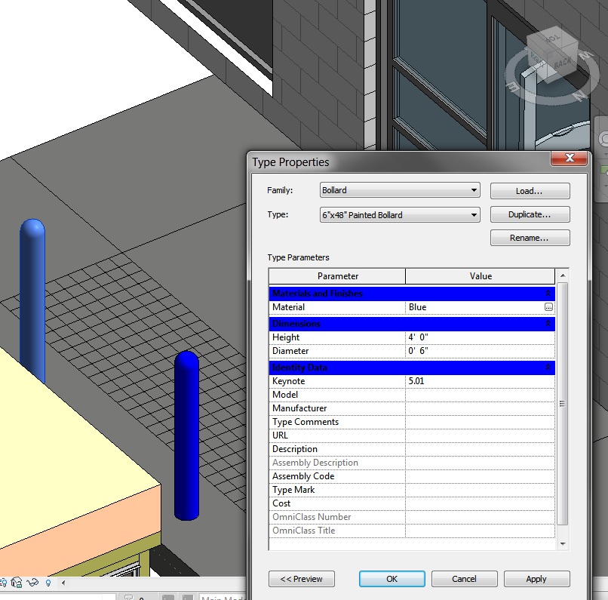Collapse the Dimensions group
This screenshot has width=608, height=600.
coord(548,324)
